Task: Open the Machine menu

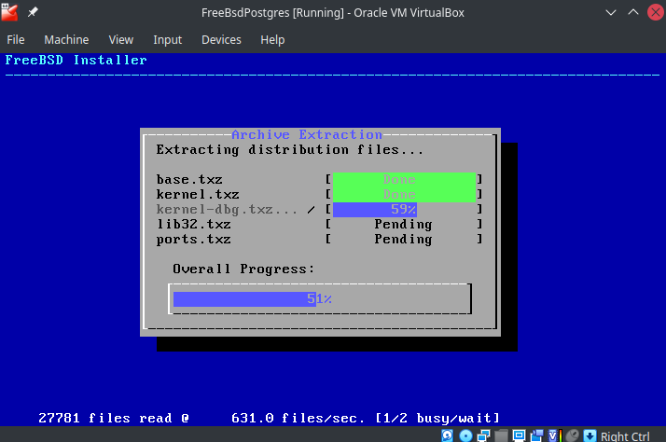Action: click(x=66, y=39)
